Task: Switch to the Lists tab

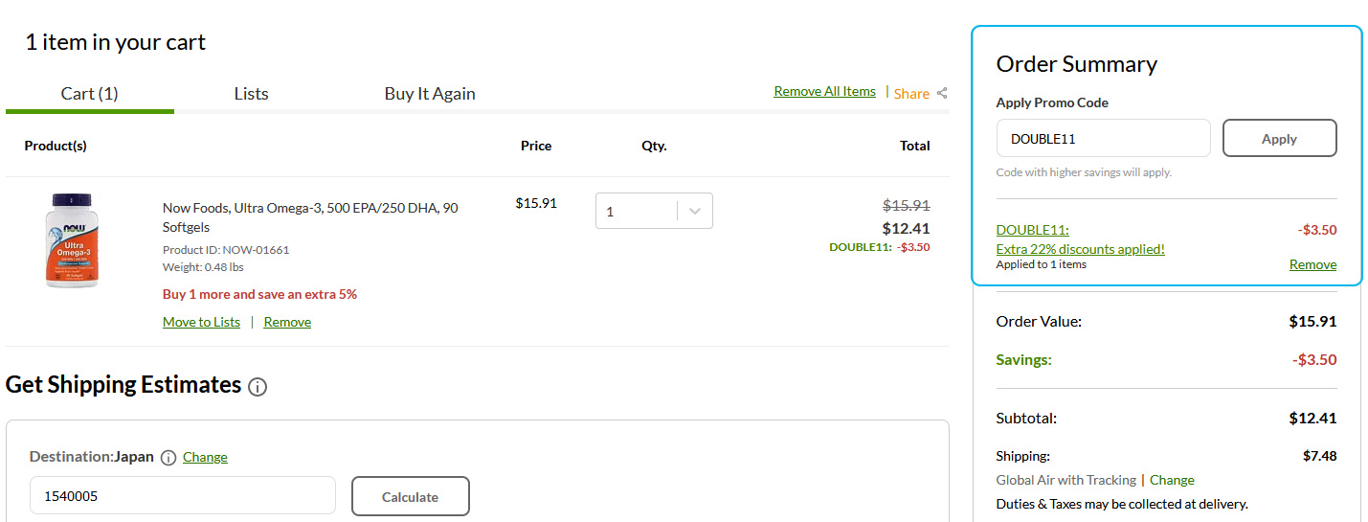Action: coord(251,94)
